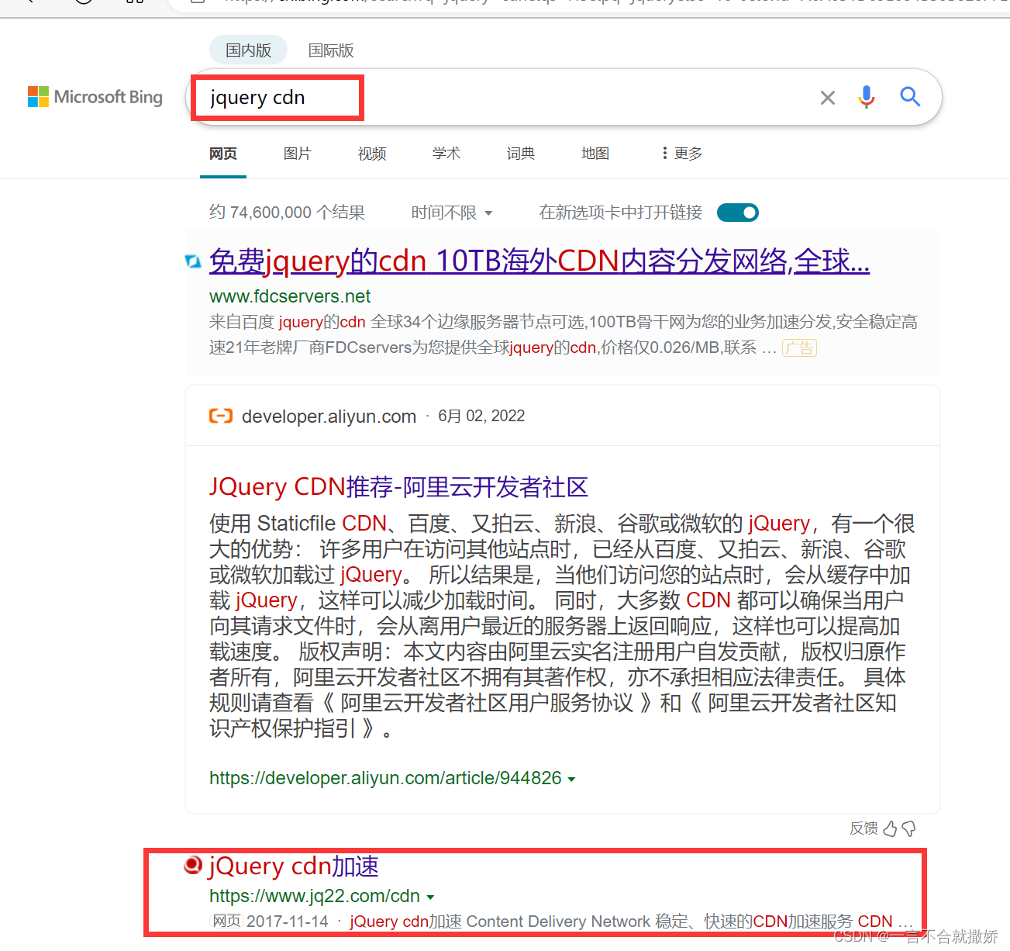Screen dimensions: 1010x951
Task: Switch to the 视频 videos tab
Action: [372, 154]
